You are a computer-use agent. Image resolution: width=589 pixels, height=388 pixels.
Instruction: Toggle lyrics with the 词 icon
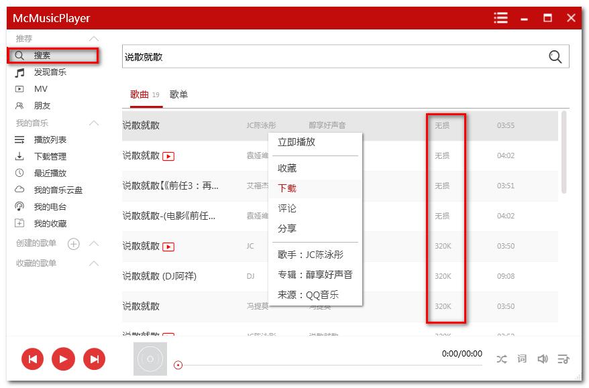[x=522, y=359]
